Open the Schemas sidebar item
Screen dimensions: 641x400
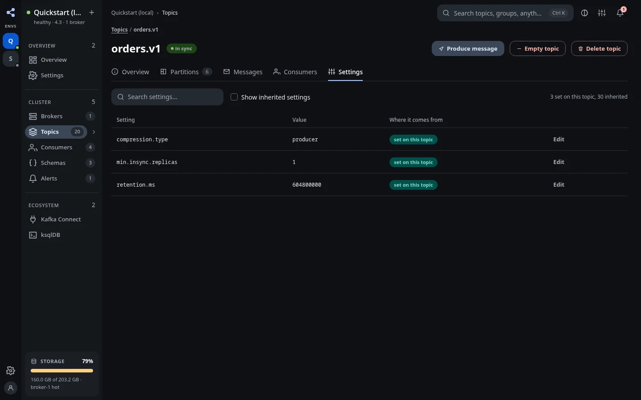[x=62, y=163]
